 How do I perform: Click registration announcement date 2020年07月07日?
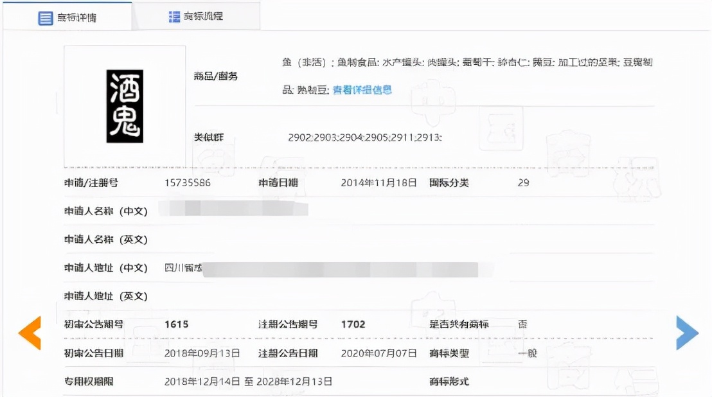click(378, 353)
